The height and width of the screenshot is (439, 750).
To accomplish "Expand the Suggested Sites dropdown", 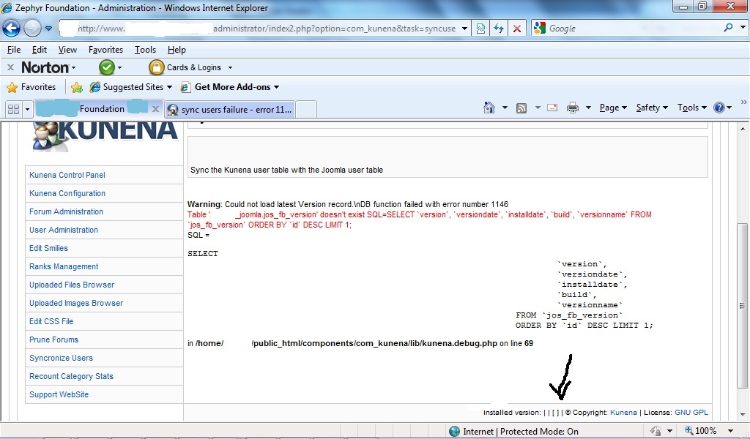I will click(x=169, y=87).
